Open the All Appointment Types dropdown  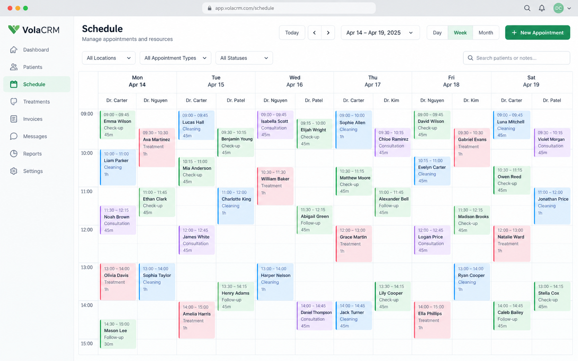(x=175, y=58)
